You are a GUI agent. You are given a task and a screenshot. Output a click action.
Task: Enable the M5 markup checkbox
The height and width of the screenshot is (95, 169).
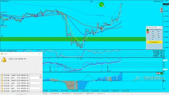151,34
